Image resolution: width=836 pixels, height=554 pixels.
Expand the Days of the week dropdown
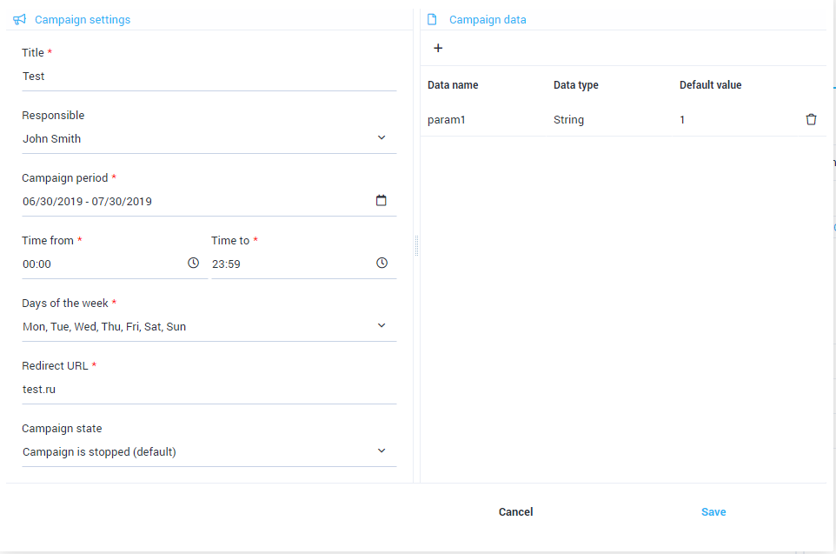(382, 326)
